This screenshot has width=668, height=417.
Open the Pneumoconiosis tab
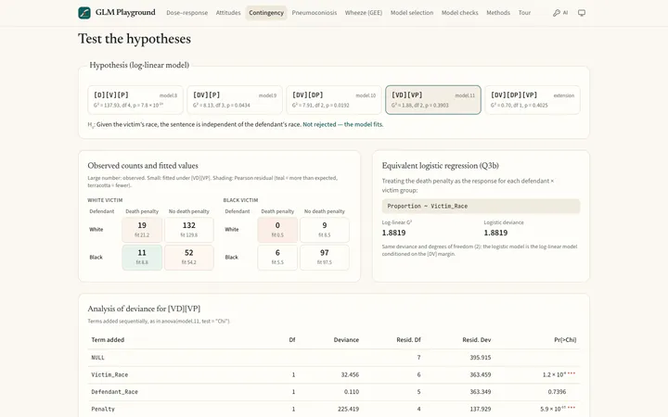(315, 13)
